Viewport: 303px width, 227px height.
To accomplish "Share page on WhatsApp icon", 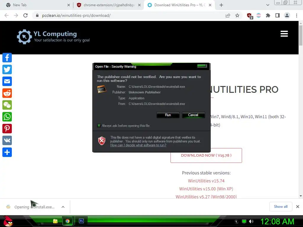I will pyautogui.click(x=7, y=117).
